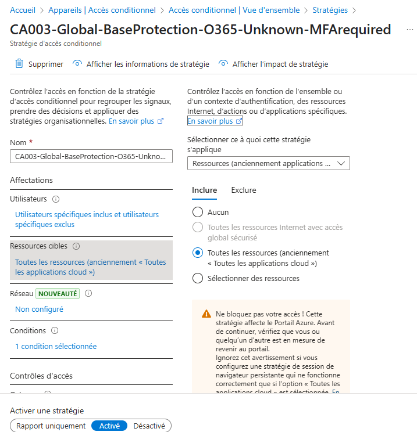The height and width of the screenshot is (432, 417).
Task: Select the Aucun radio button
Action: click(x=198, y=212)
